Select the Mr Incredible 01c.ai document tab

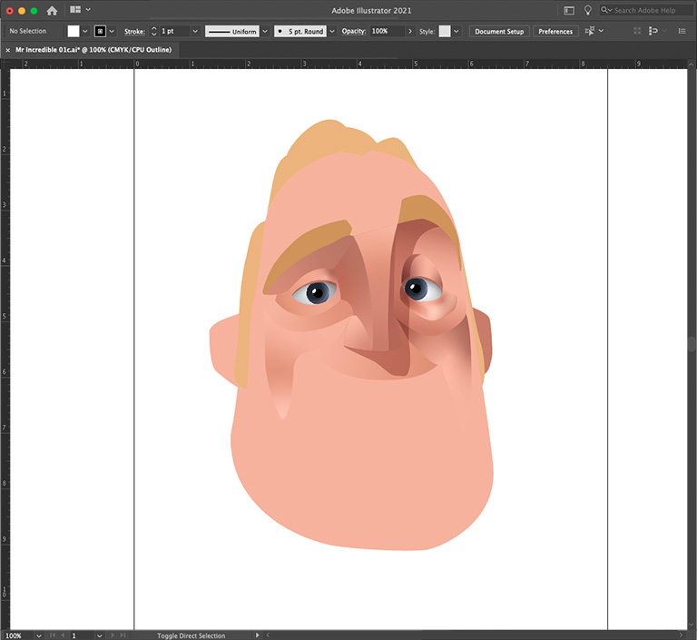point(93,50)
